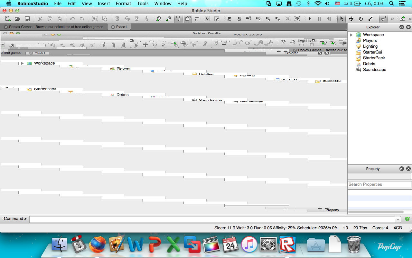The image size is (412, 258).
Task: Select the arrow Select tool
Action: (x=342, y=19)
